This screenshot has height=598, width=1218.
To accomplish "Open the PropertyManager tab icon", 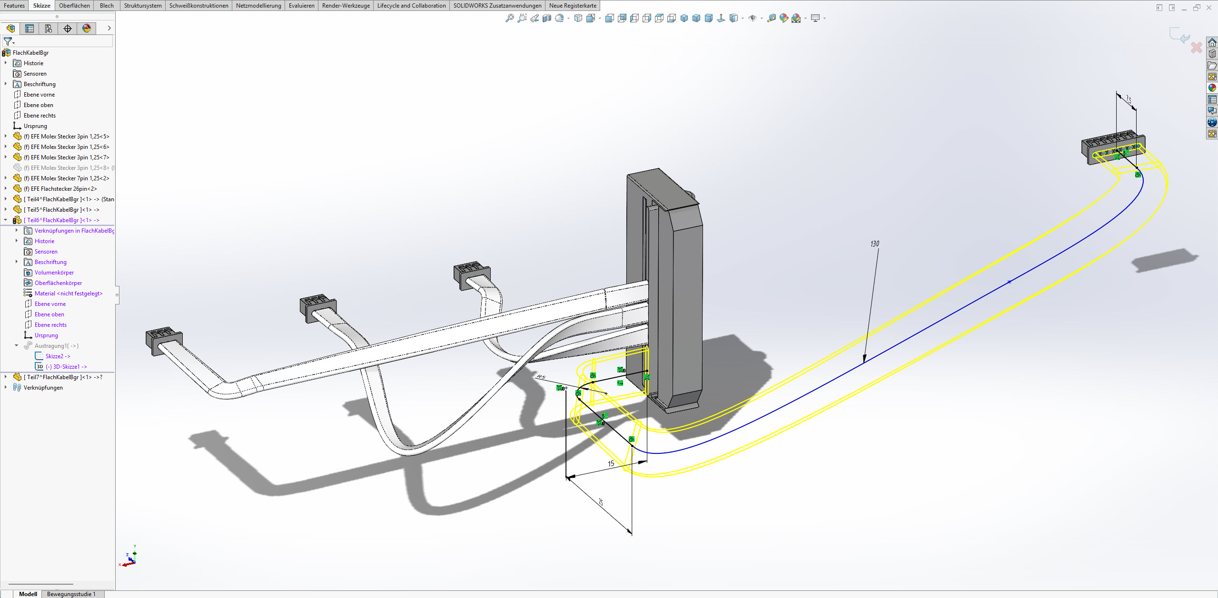I will pyautogui.click(x=30, y=29).
